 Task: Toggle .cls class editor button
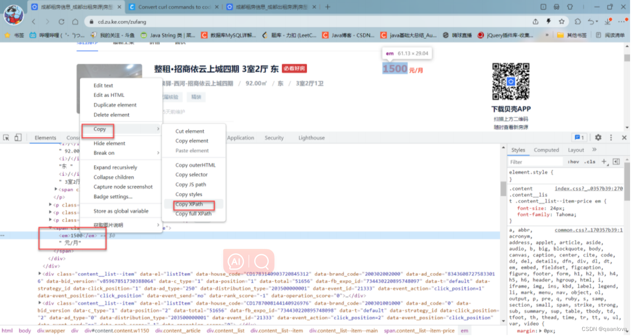(x=590, y=161)
